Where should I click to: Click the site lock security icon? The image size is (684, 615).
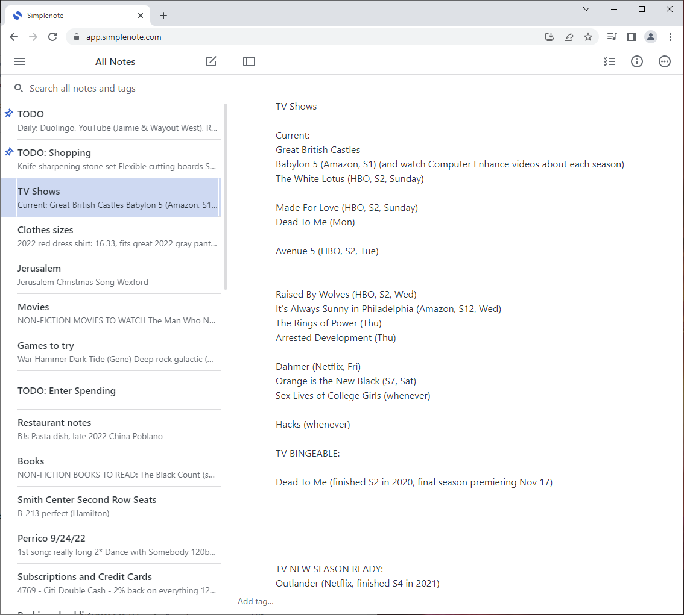click(x=76, y=37)
